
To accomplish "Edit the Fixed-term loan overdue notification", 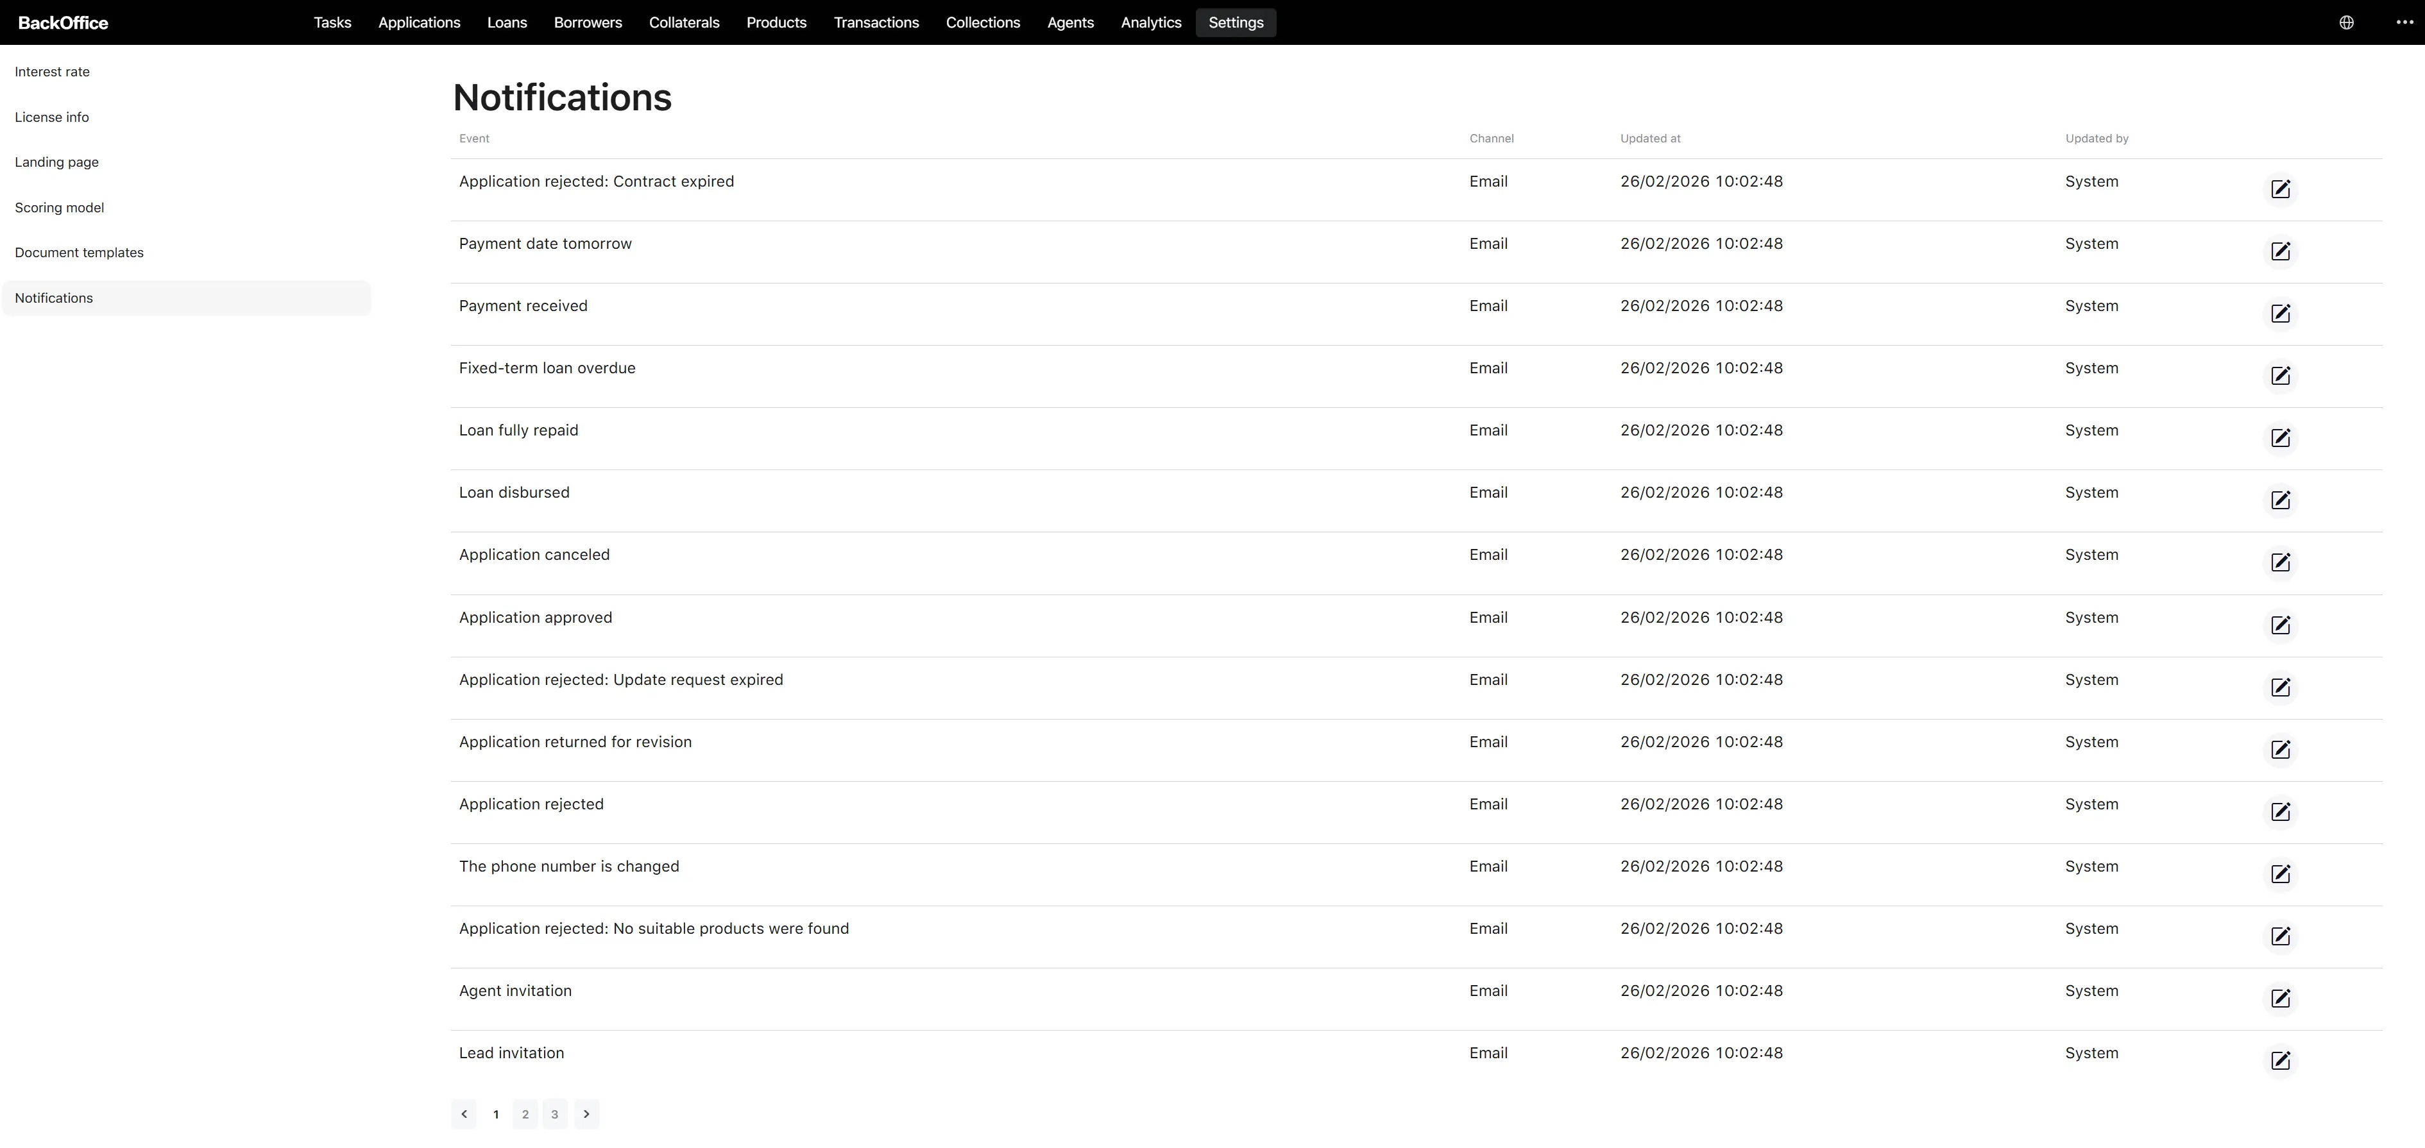I will tap(2280, 375).
